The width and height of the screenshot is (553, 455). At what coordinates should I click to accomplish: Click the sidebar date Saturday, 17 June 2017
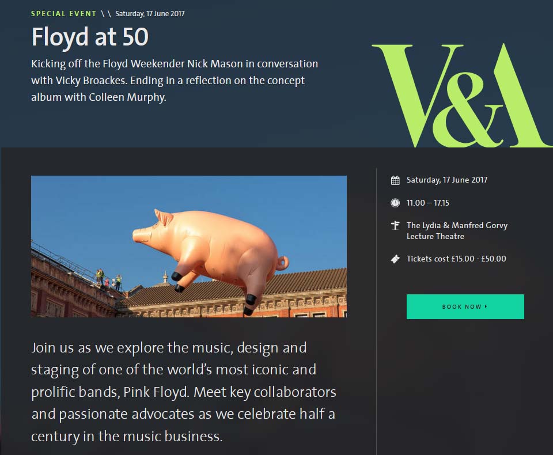click(447, 180)
